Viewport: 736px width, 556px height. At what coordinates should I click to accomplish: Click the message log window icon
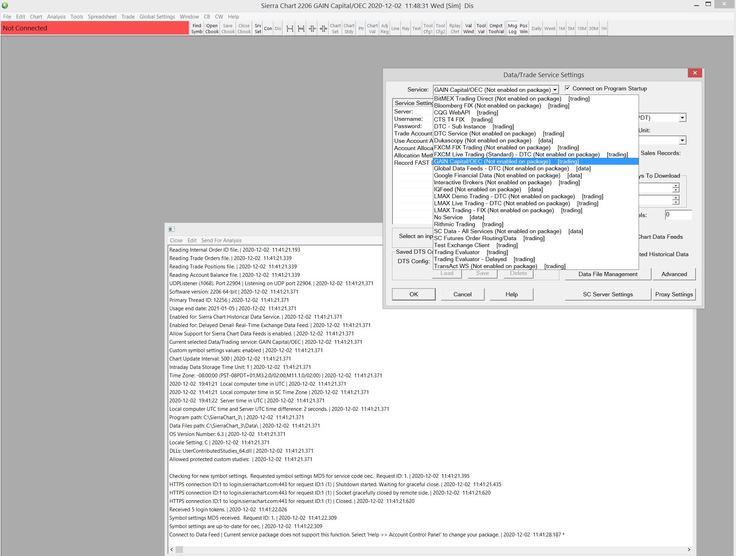click(171, 229)
